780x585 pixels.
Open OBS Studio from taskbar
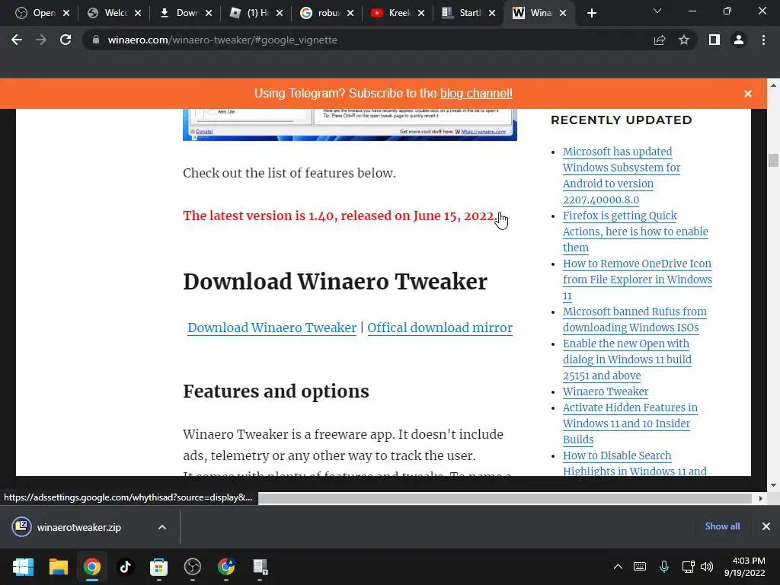coord(193,567)
